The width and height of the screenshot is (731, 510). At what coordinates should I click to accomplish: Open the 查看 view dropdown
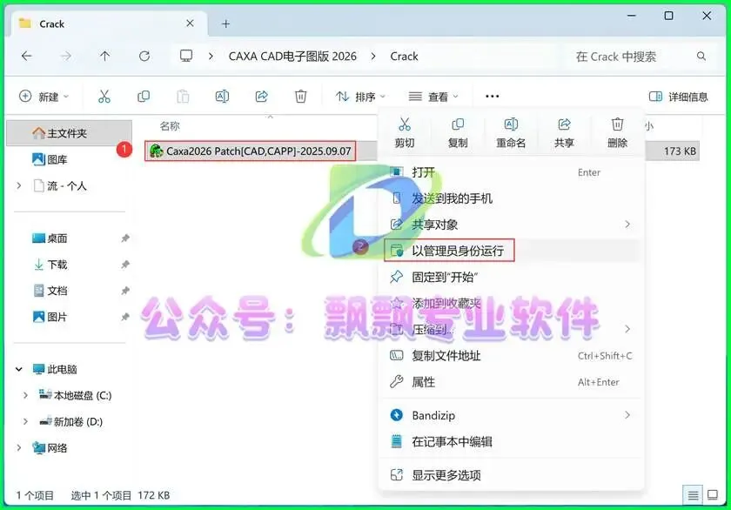433,97
